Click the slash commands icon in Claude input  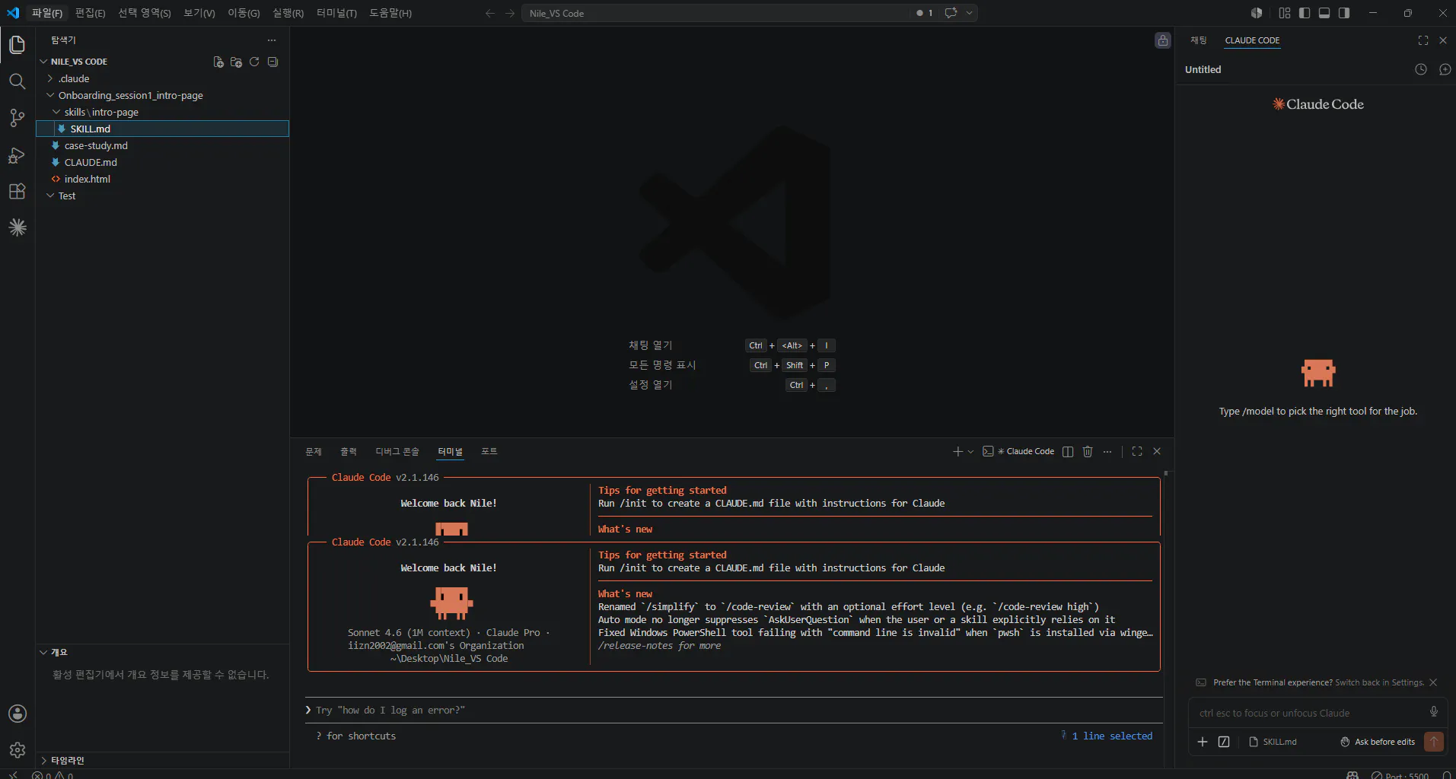pos(1224,742)
